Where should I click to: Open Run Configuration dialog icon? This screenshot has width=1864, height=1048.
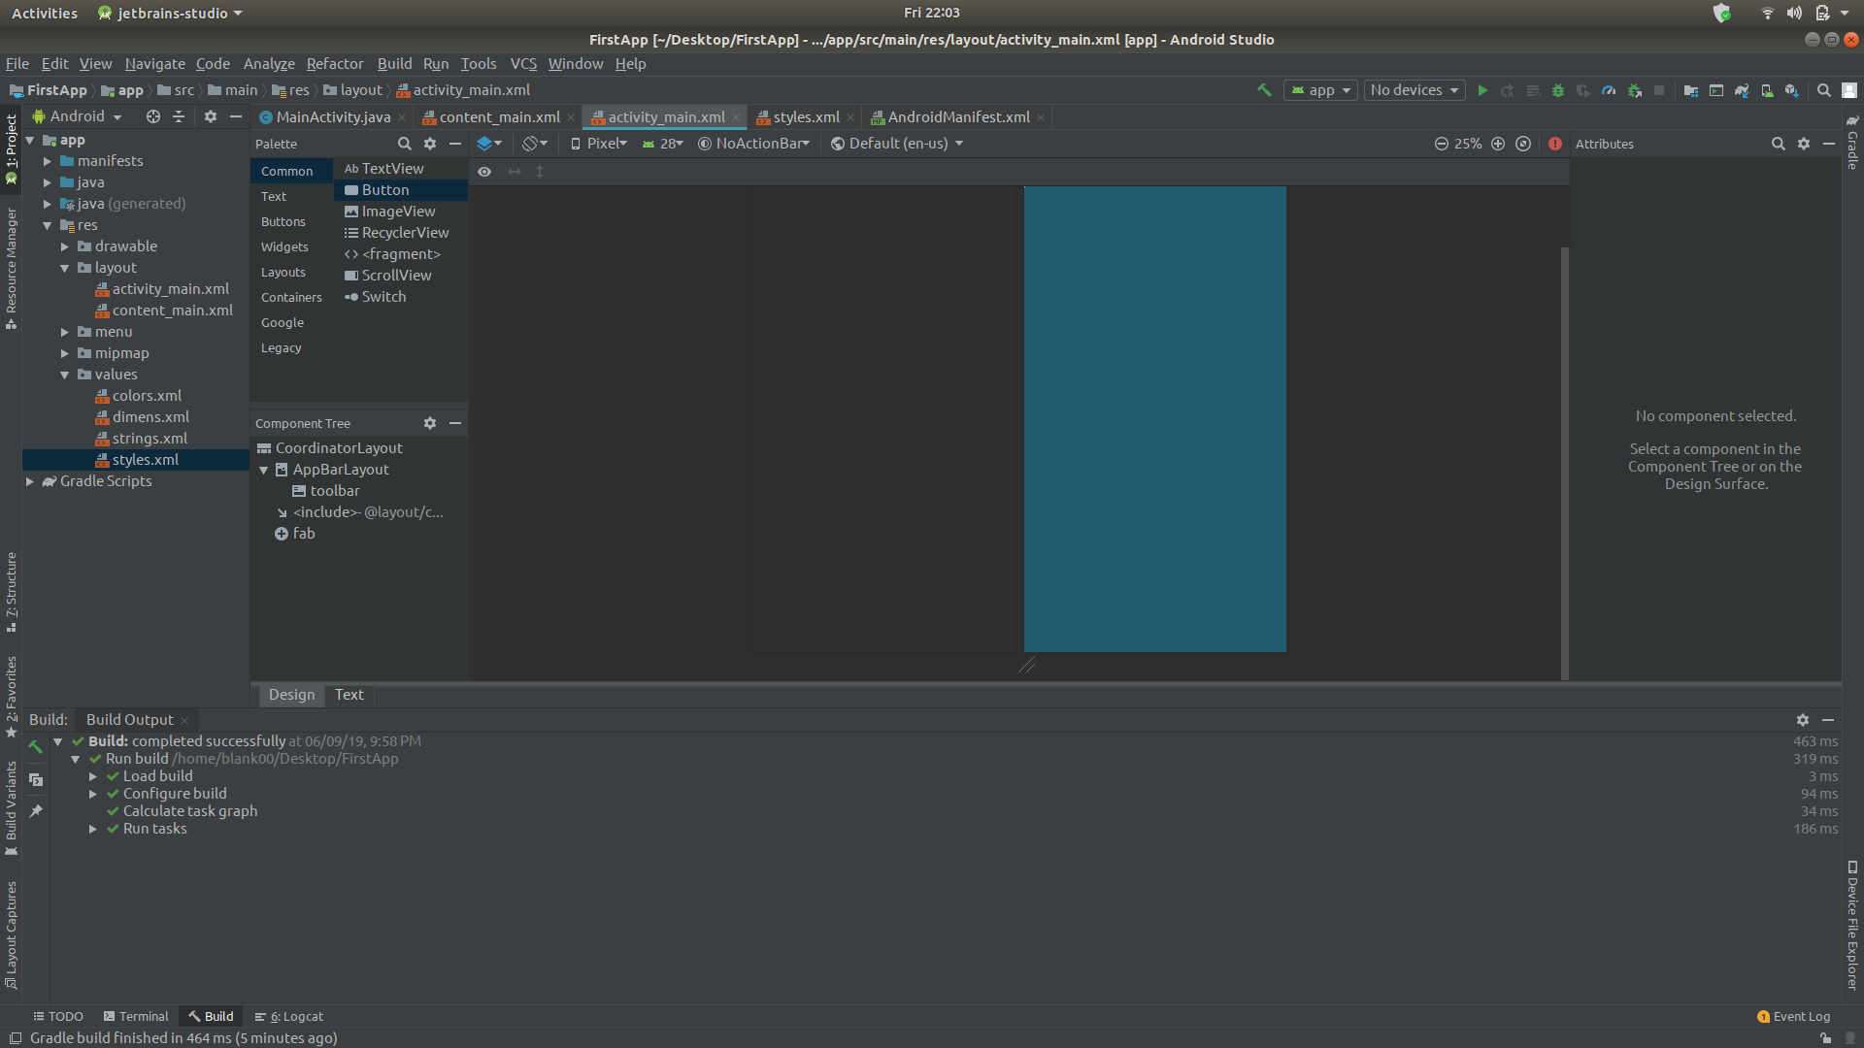1716,90
